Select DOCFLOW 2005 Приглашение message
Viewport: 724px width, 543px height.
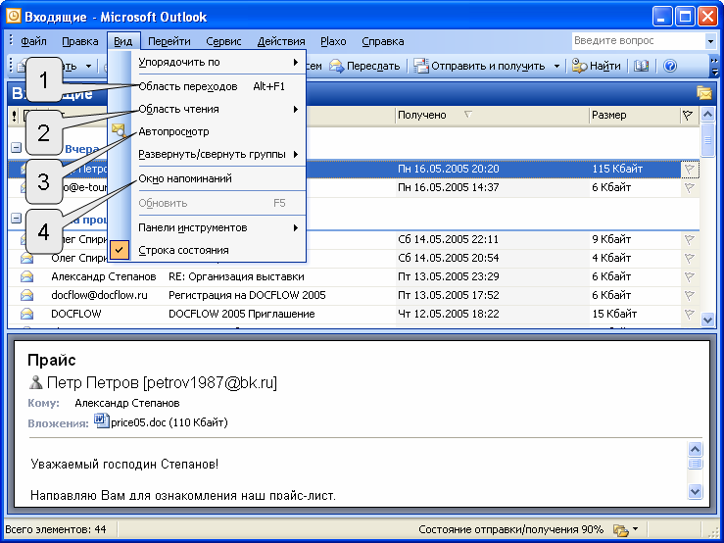pyautogui.click(x=354, y=314)
